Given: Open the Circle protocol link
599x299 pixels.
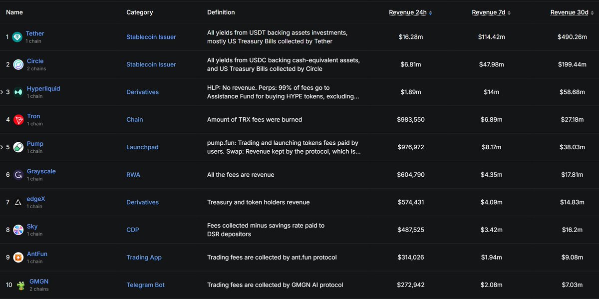Looking at the screenshot, I should 35,61.
